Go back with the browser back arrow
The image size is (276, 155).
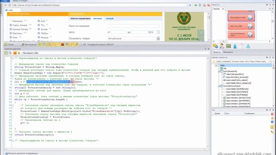point(6,5)
